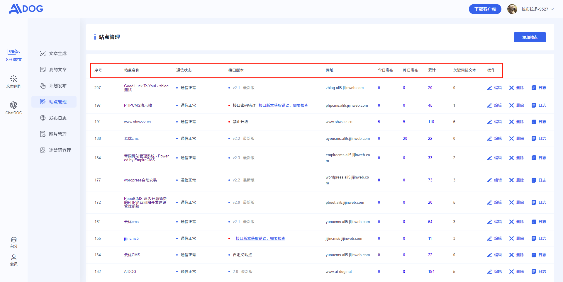Delete the PbootCMS row 172
Viewport: 563px width, 282px height.
click(516, 202)
